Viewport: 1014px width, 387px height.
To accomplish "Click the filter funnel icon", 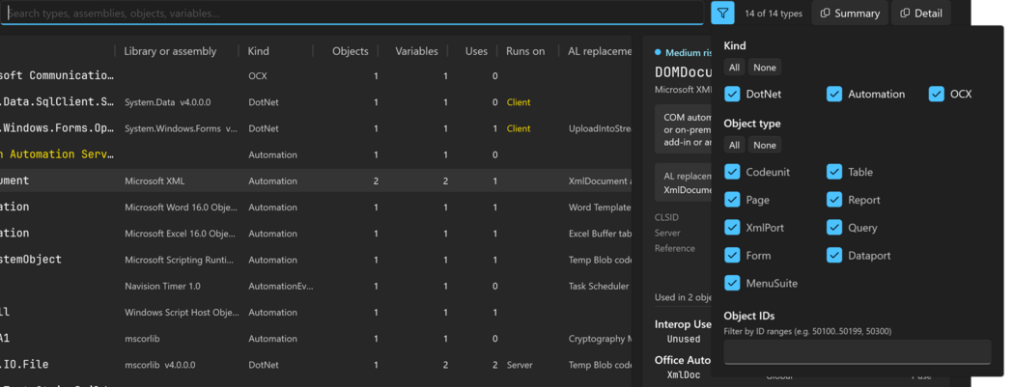I will 722,13.
